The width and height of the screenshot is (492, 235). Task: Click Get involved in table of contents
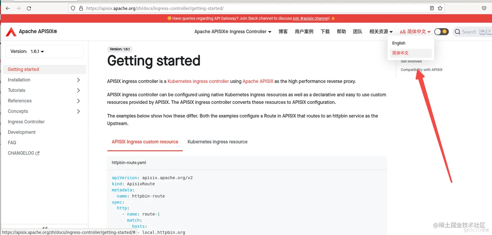[411, 61]
